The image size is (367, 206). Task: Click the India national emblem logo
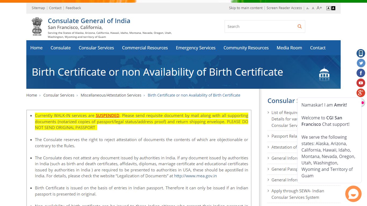pyautogui.click(x=37, y=27)
